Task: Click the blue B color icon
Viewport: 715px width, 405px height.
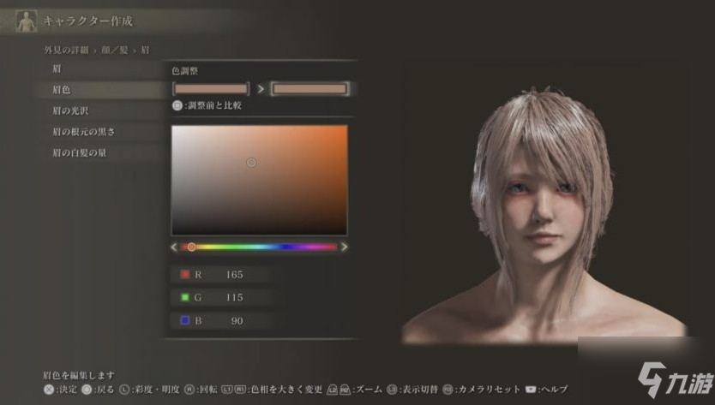Action: [x=185, y=321]
